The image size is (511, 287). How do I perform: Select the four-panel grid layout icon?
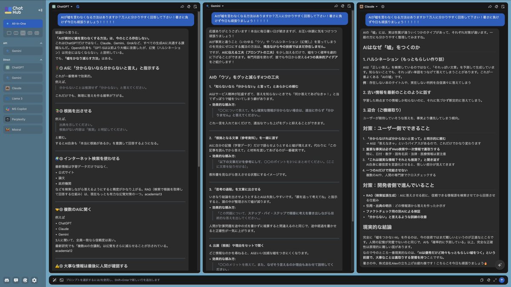(30, 33)
